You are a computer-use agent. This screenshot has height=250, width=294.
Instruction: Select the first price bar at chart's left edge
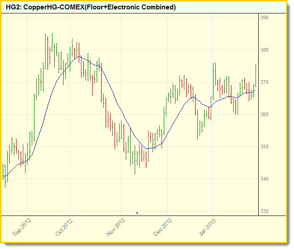point(3,172)
